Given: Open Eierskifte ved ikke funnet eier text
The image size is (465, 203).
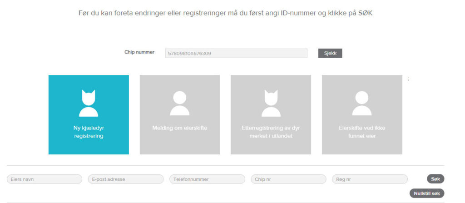Looking at the screenshot, I should [362, 132].
